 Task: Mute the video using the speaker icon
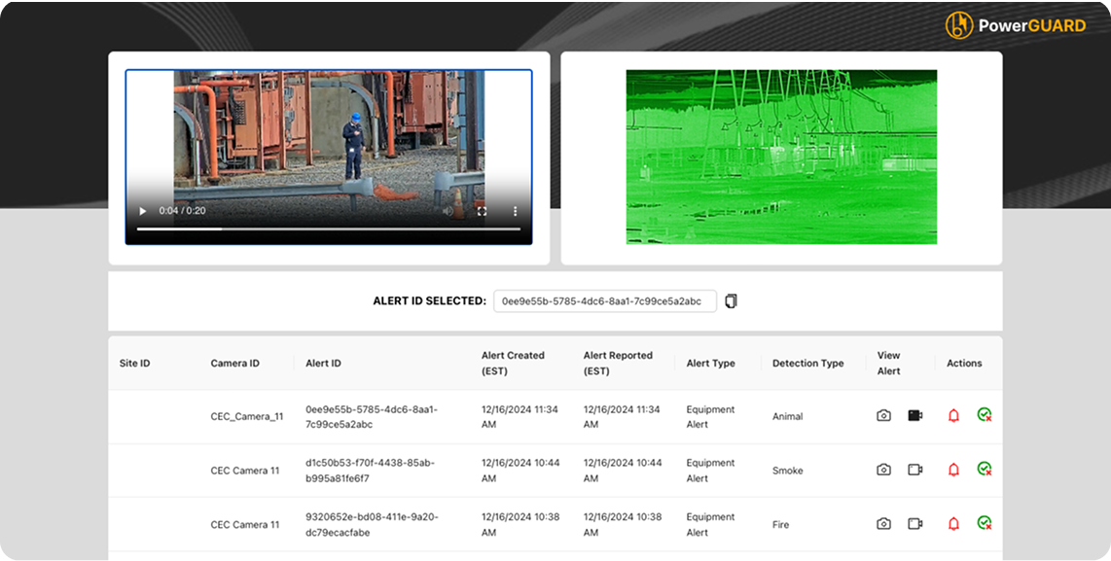click(x=449, y=211)
